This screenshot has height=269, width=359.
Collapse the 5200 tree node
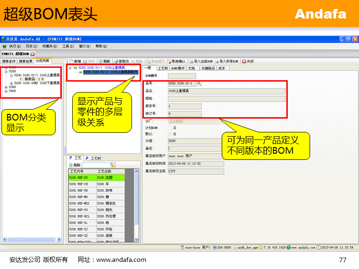coord(6,71)
